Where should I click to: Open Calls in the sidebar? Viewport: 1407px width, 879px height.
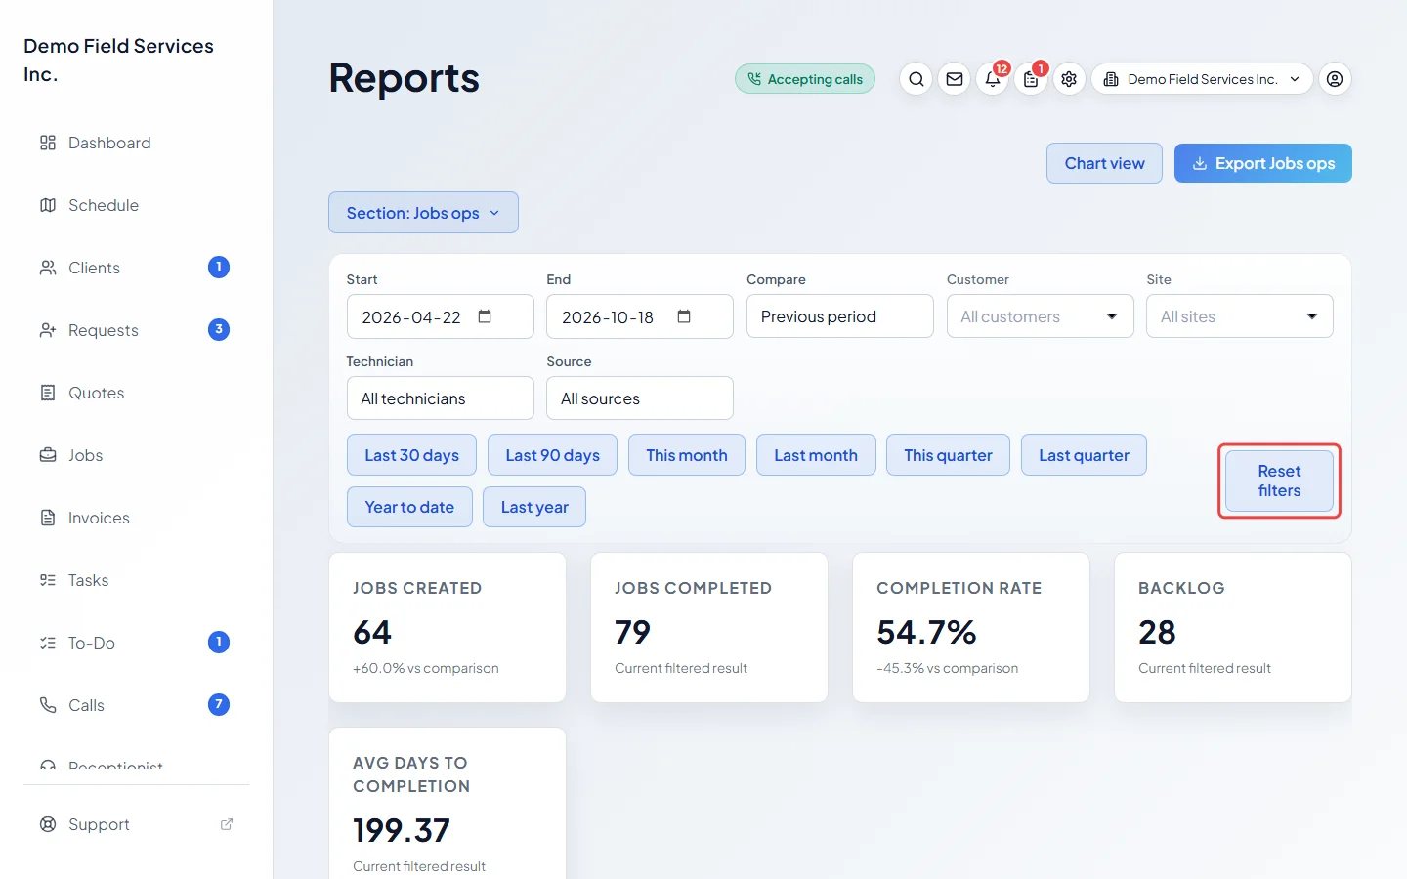[x=136, y=705]
